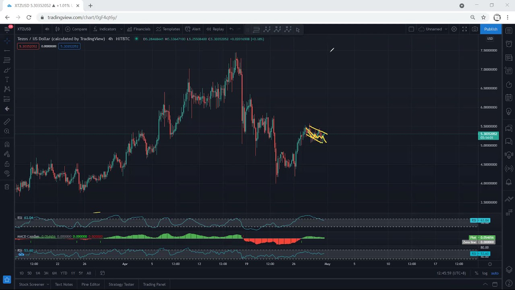The height and width of the screenshot is (290, 515).
Task: Open Financials menu
Action: pos(139,29)
